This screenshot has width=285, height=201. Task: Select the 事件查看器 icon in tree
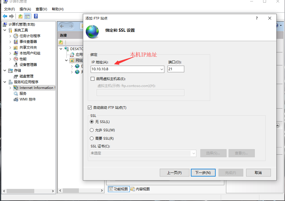tap(16, 42)
